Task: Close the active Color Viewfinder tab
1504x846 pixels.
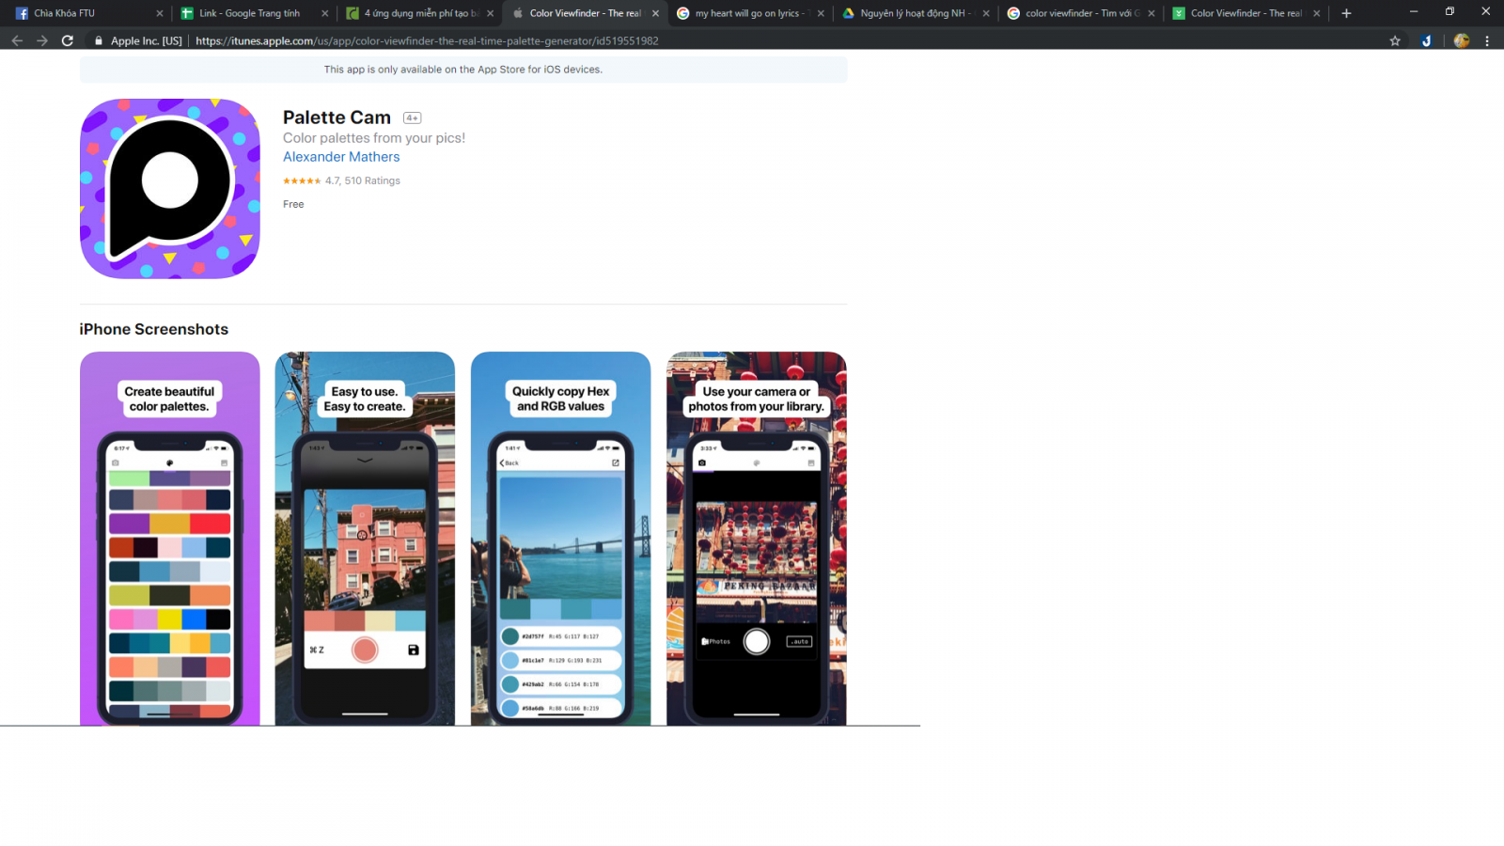Action: [x=655, y=13]
